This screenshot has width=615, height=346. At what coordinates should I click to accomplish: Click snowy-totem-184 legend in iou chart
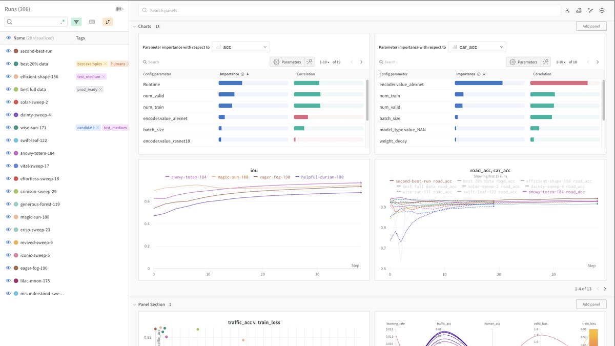point(187,177)
